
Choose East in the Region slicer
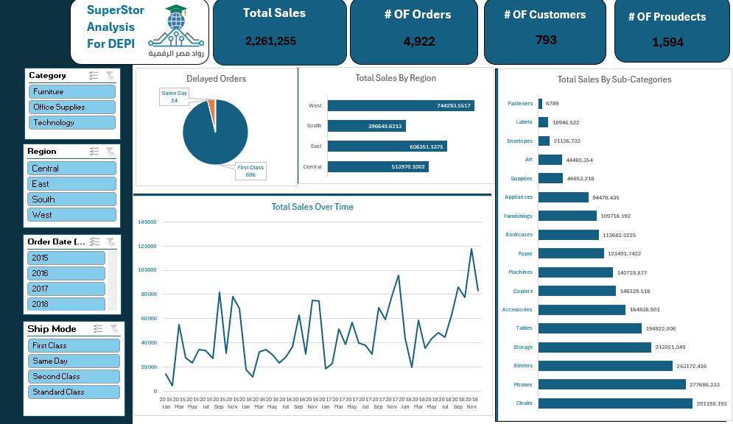click(x=72, y=183)
